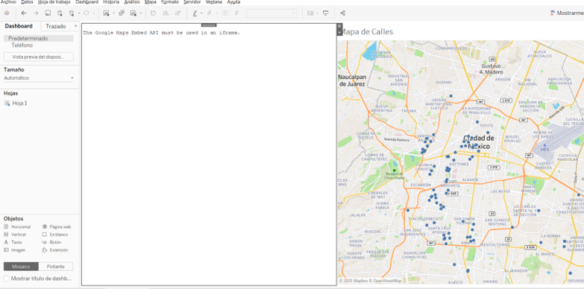
Task: Select the Botón object
Action: (x=51, y=242)
